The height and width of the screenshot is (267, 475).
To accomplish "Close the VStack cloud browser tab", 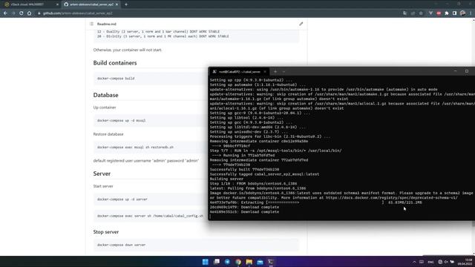I will (x=58, y=4).
